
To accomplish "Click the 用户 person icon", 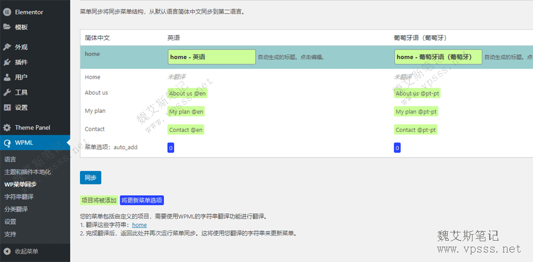I will click(7, 77).
